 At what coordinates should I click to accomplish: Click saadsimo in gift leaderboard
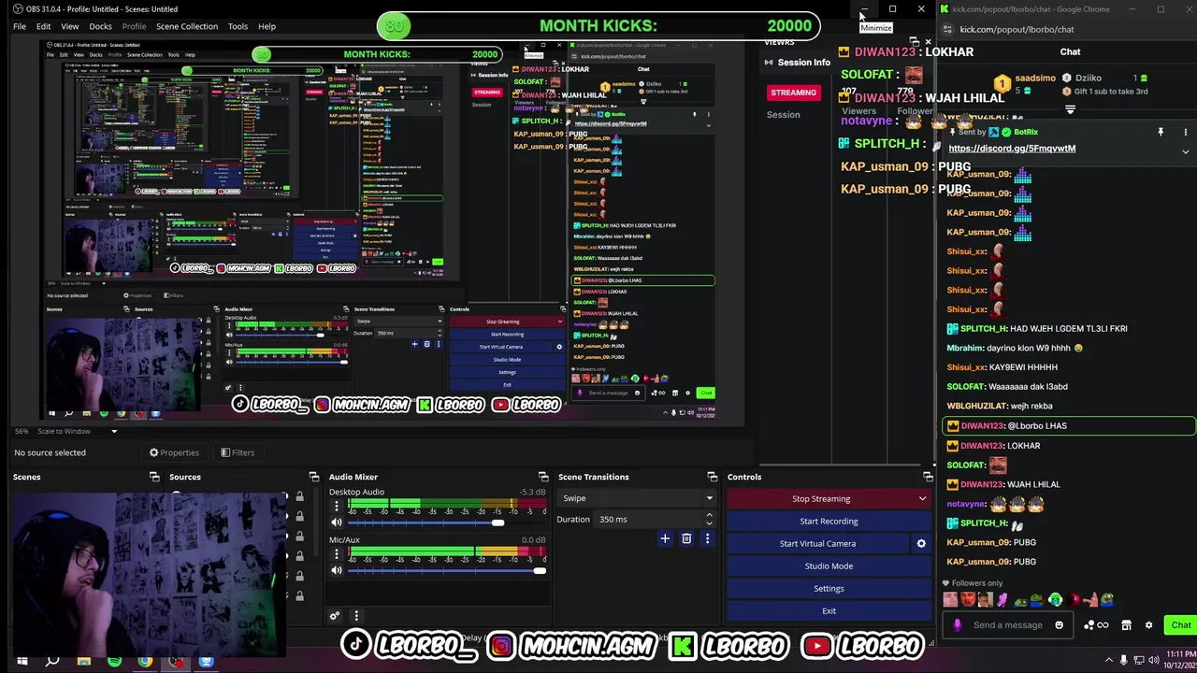tap(1035, 78)
